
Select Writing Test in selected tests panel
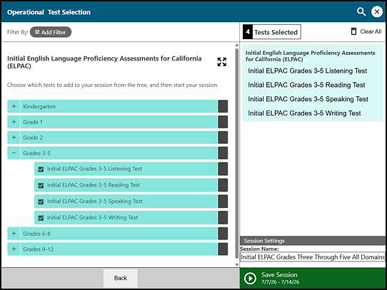point(304,113)
